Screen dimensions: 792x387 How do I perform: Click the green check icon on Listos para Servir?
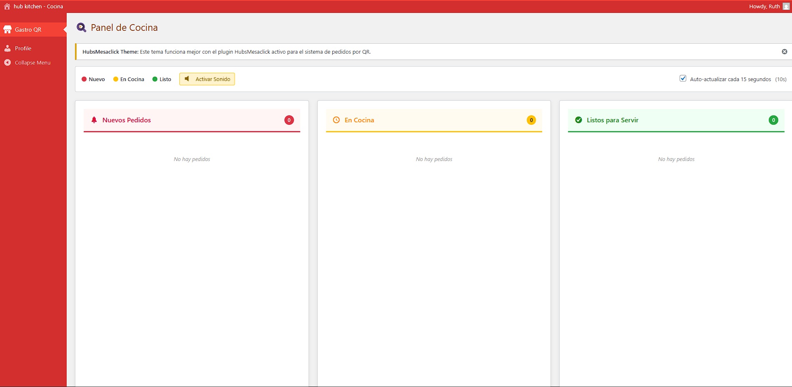578,120
